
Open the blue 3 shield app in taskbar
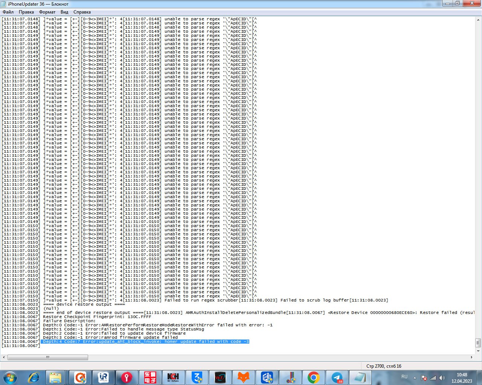coord(197,377)
